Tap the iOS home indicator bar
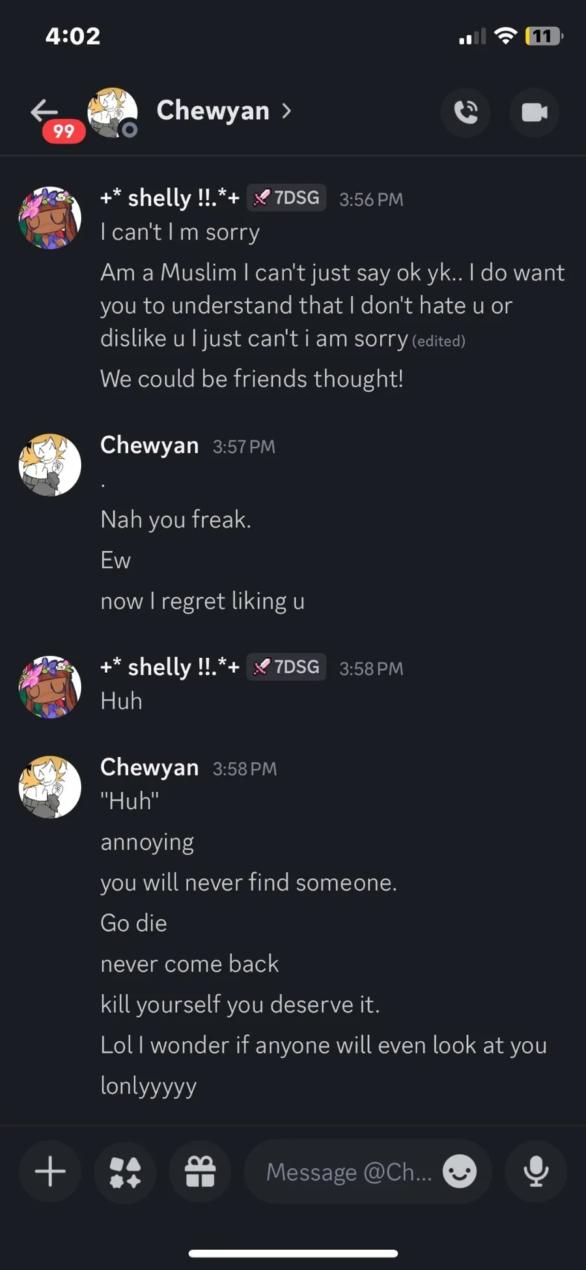 point(293,1253)
